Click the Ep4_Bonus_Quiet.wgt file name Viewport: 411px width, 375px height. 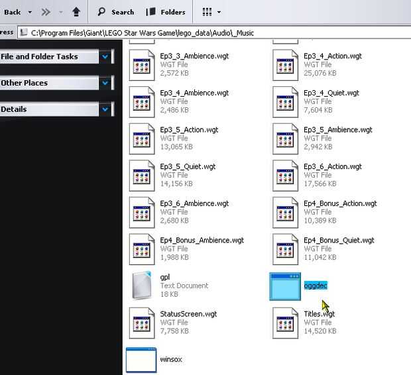click(339, 241)
